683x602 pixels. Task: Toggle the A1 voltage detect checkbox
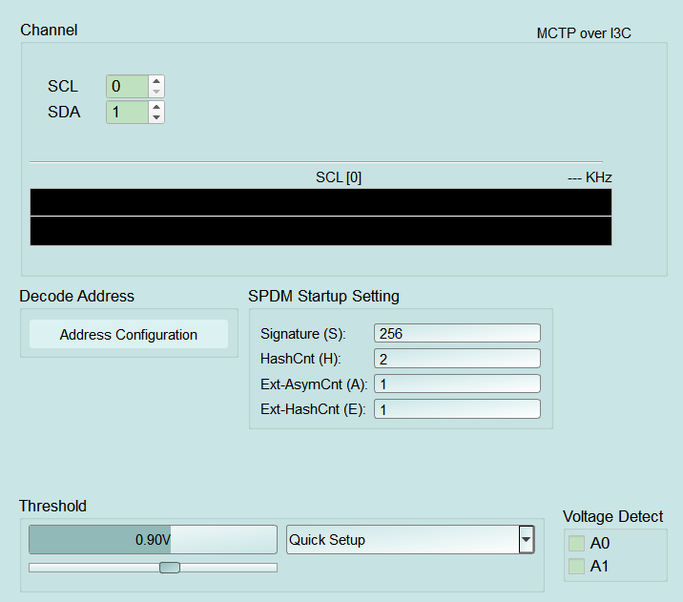click(576, 567)
